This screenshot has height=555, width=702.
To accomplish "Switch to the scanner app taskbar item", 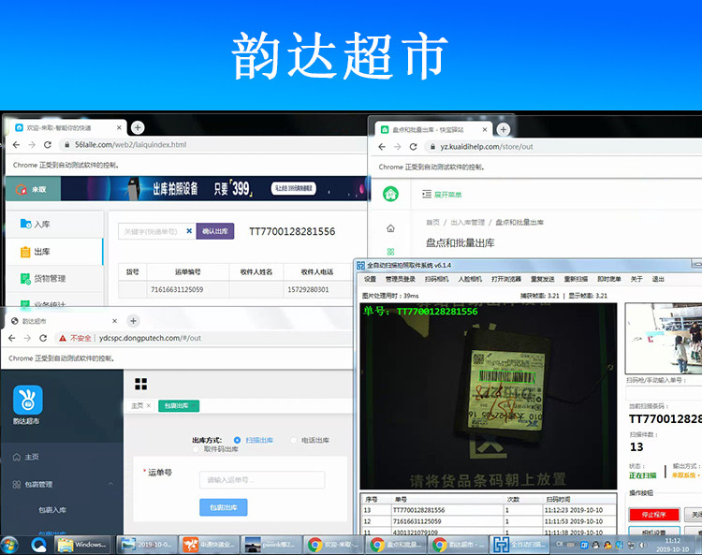I will 519,545.
